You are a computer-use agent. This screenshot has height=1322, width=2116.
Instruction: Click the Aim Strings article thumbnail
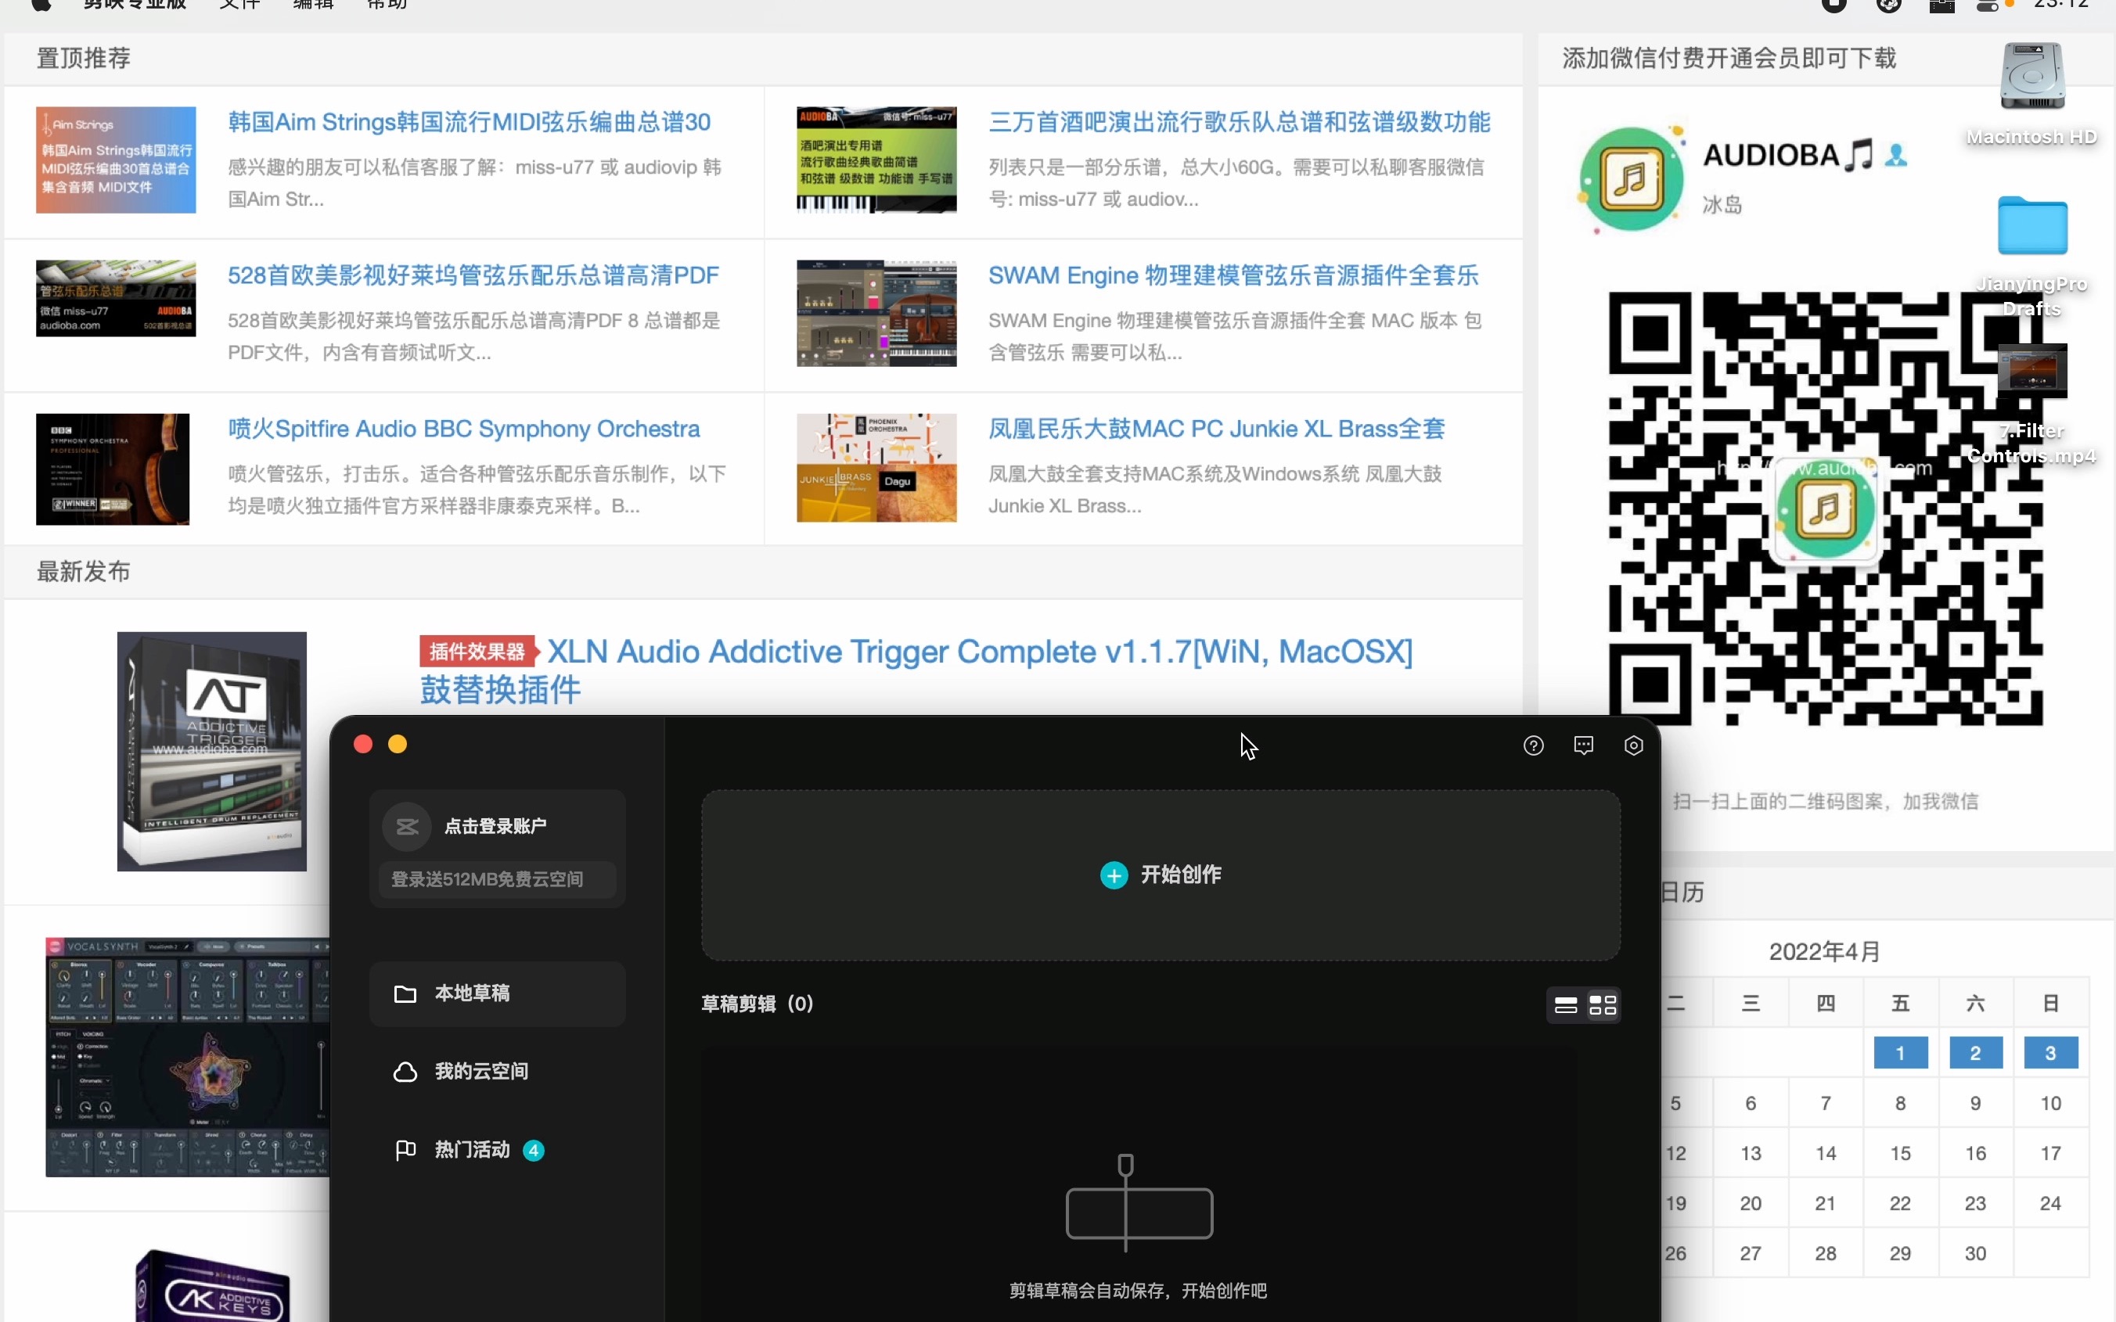[x=115, y=160]
